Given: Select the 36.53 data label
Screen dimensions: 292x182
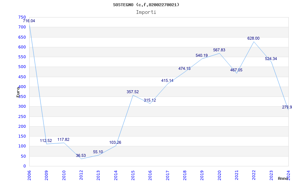Looking at the screenshot, I should click(81, 155).
